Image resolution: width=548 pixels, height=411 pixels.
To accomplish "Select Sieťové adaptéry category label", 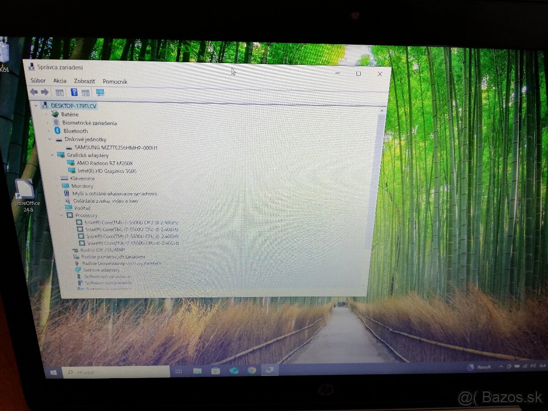I will pos(101,270).
